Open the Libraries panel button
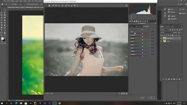187x105 pixels. tap(182, 13)
